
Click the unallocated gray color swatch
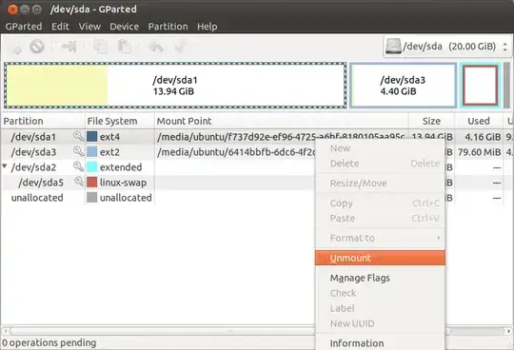91,197
